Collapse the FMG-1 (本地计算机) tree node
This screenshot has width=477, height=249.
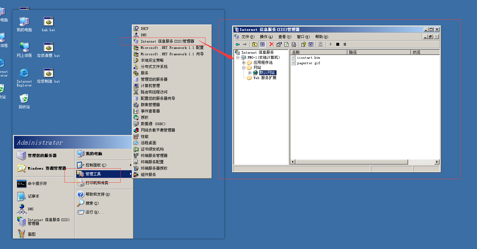tap(238, 57)
